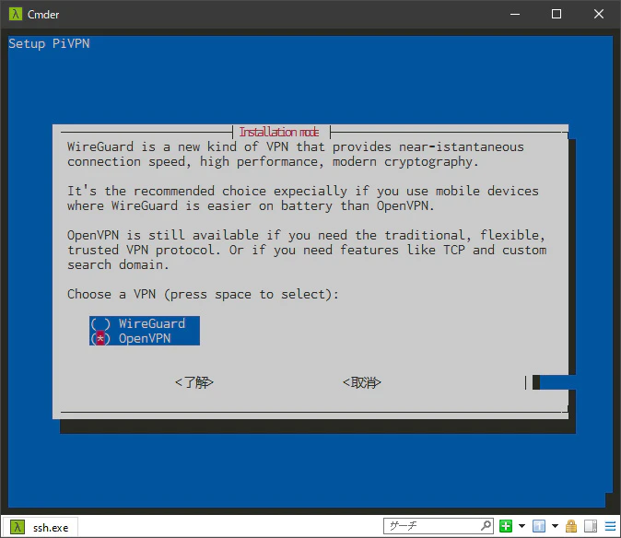This screenshot has height=538, width=621.
Task: Click the active consoles icon in status bar
Action: click(x=539, y=526)
